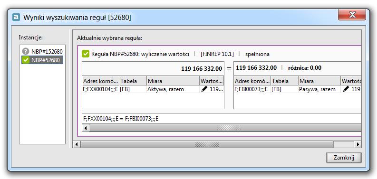The width and height of the screenshot is (377, 179).
Task: Click right table 'Miara' column header
Action: click(x=319, y=81)
